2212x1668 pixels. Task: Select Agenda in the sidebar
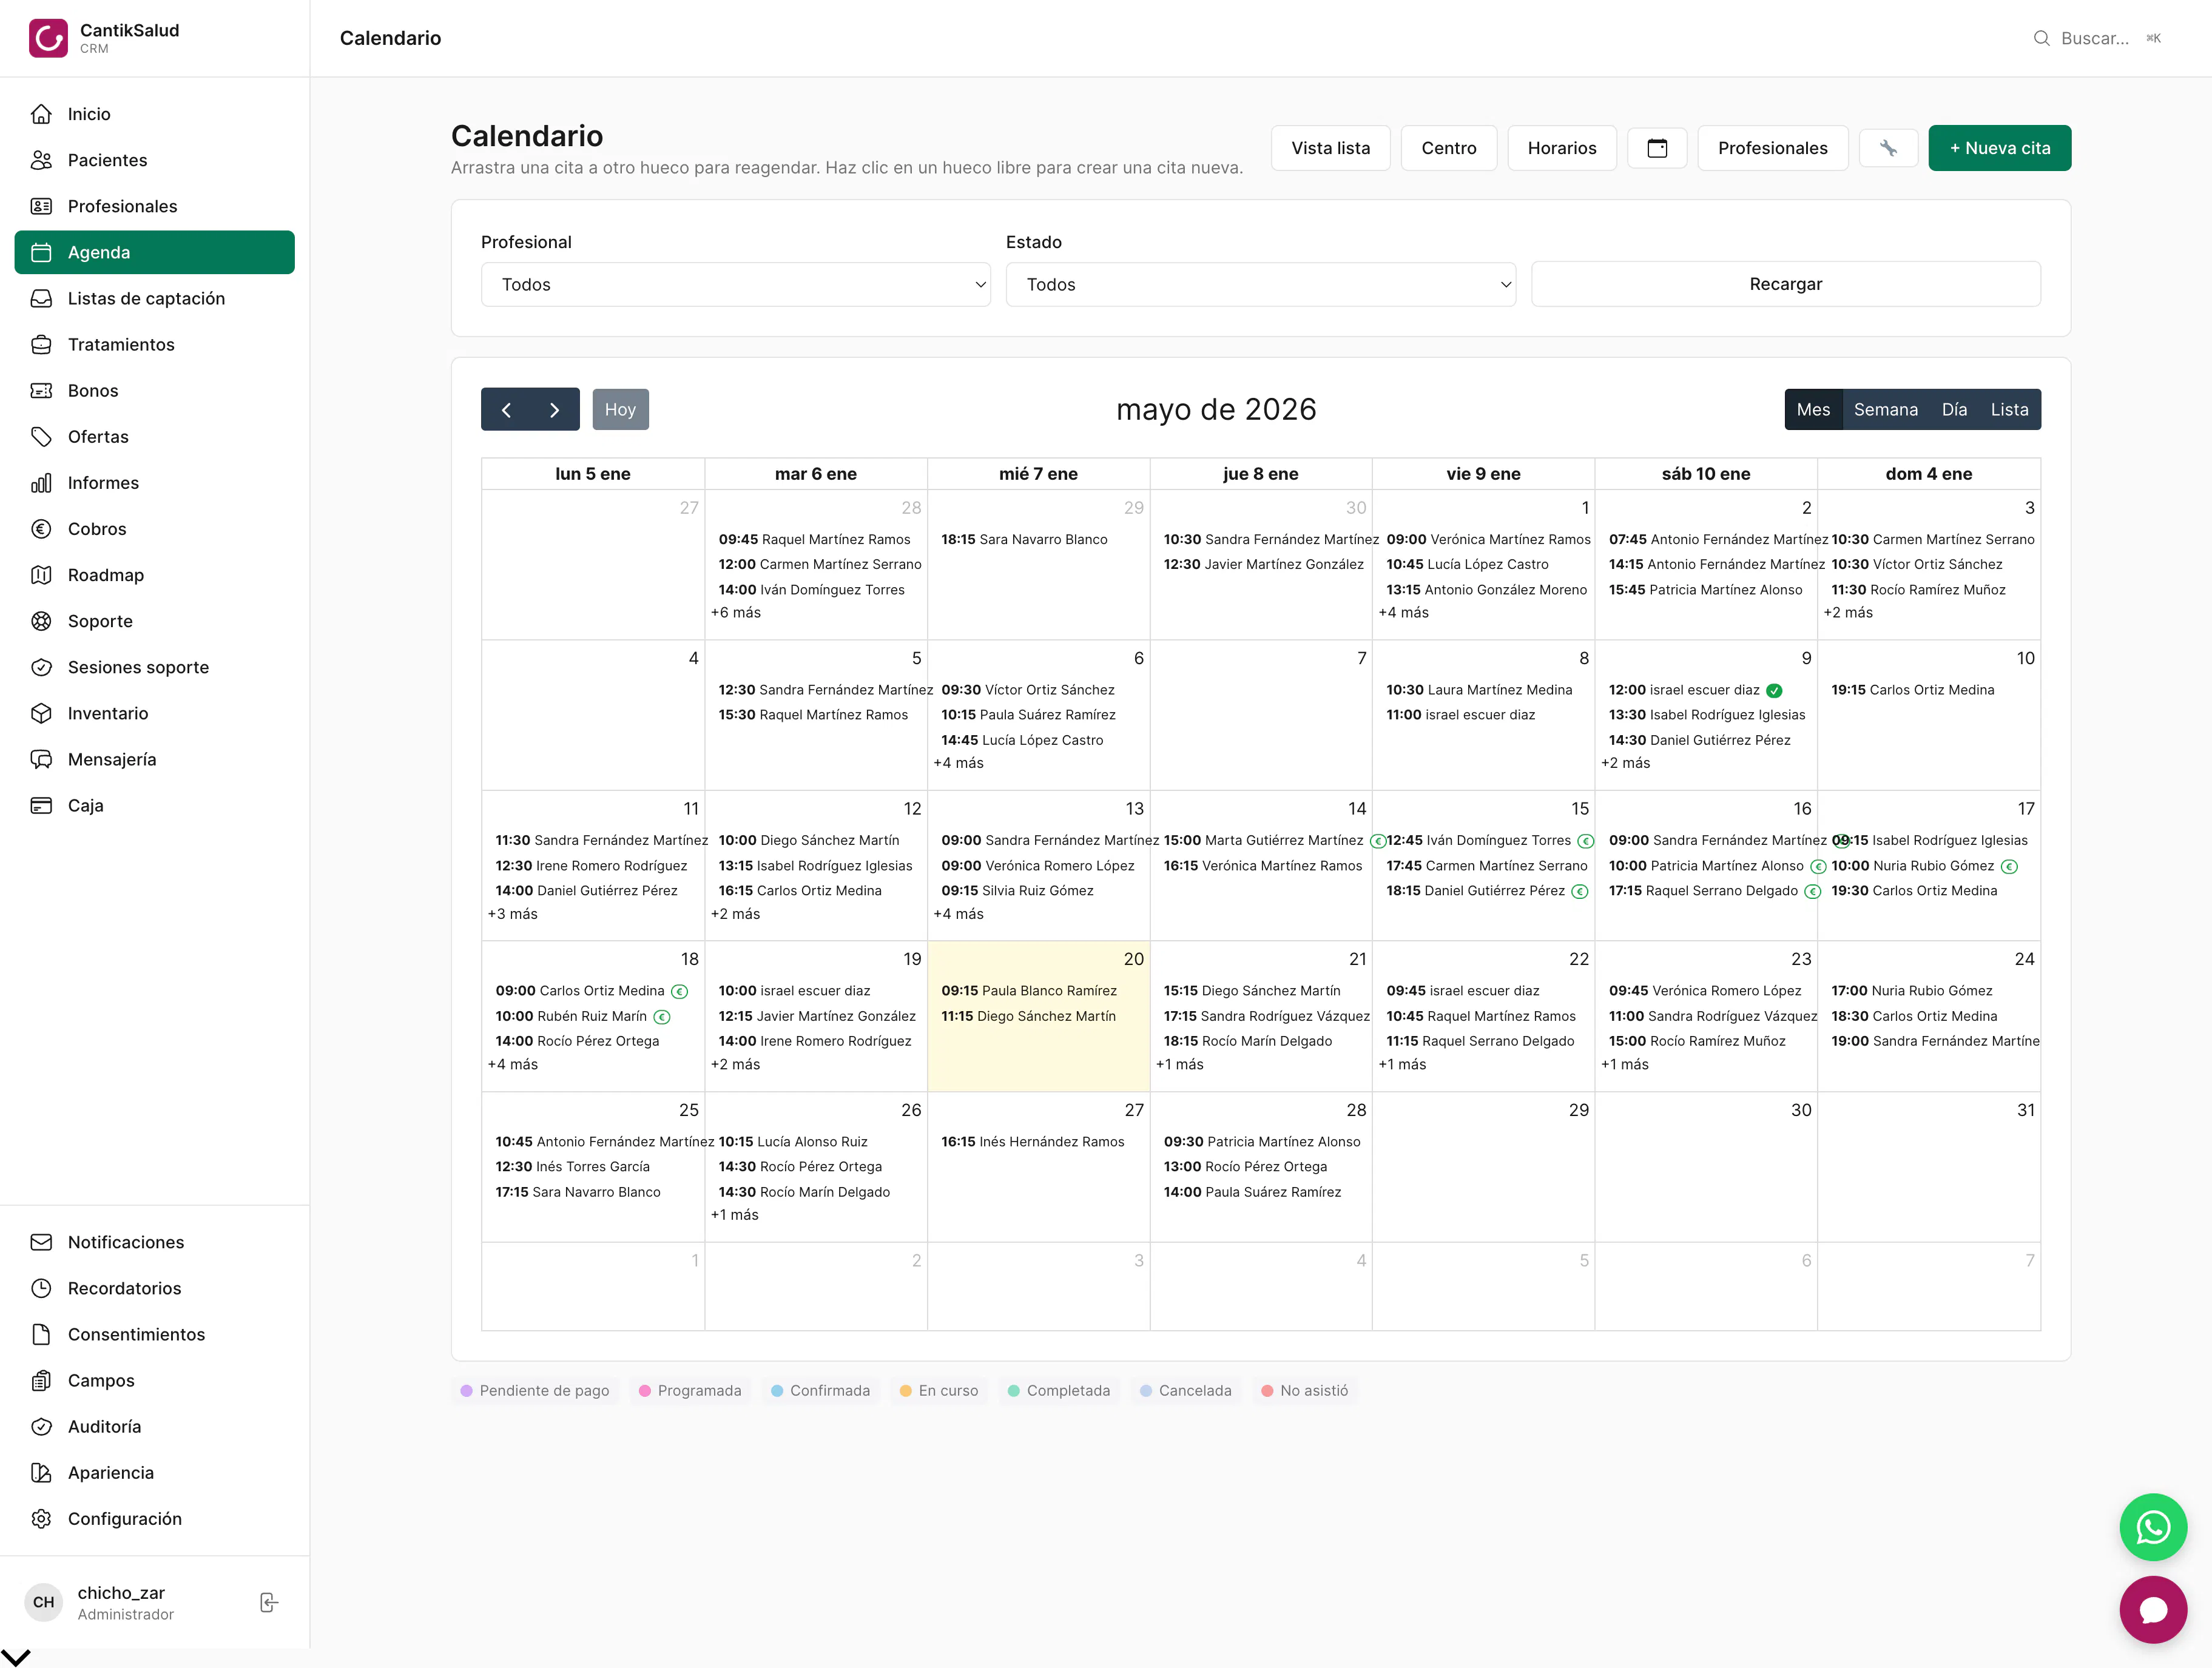coord(154,252)
